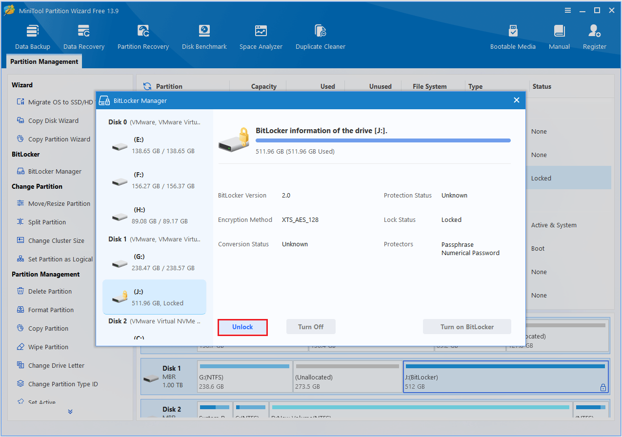Click the Unused column header
The image size is (622, 437).
(381, 86)
